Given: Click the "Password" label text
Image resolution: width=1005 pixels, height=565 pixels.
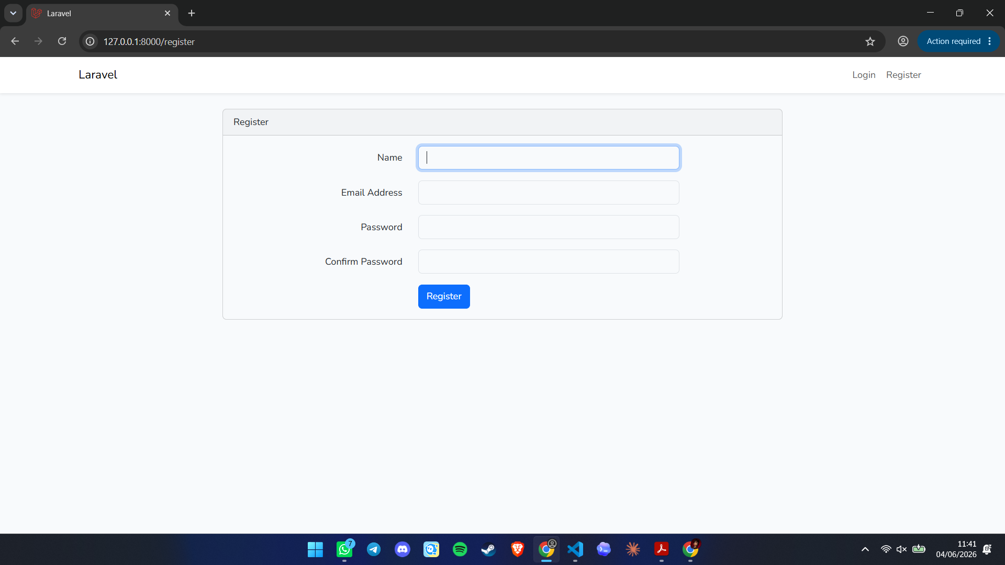Looking at the screenshot, I should [382, 227].
